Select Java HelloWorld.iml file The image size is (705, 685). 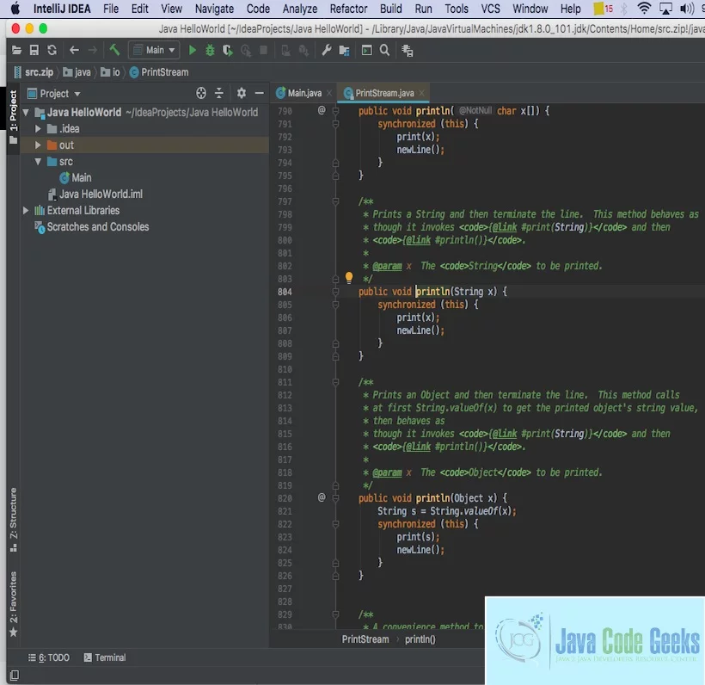[x=95, y=194]
